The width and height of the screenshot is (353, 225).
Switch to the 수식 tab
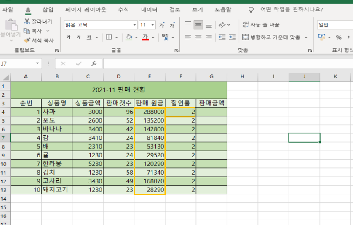pyautogui.click(x=123, y=10)
